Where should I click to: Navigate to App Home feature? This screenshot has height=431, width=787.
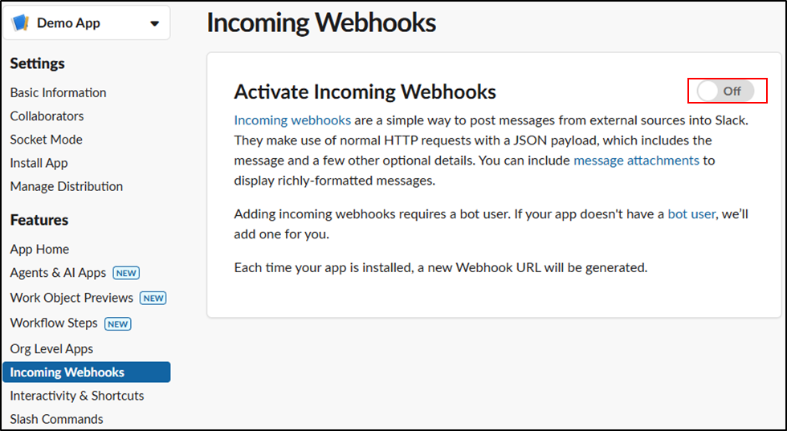click(x=39, y=249)
